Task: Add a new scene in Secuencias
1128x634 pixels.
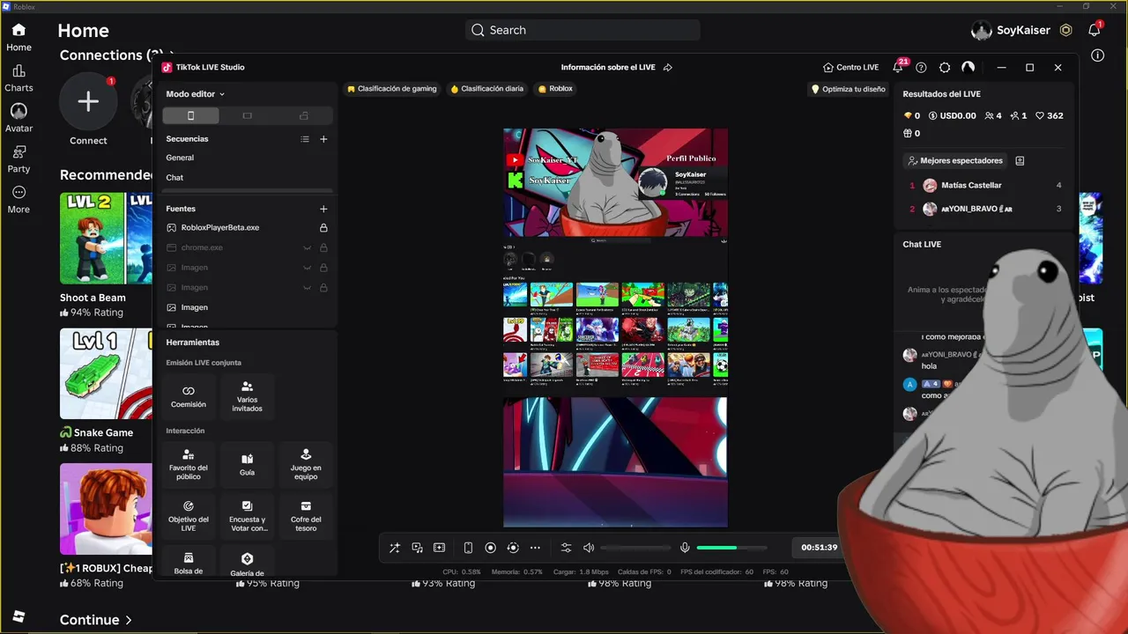Action: [x=323, y=139]
